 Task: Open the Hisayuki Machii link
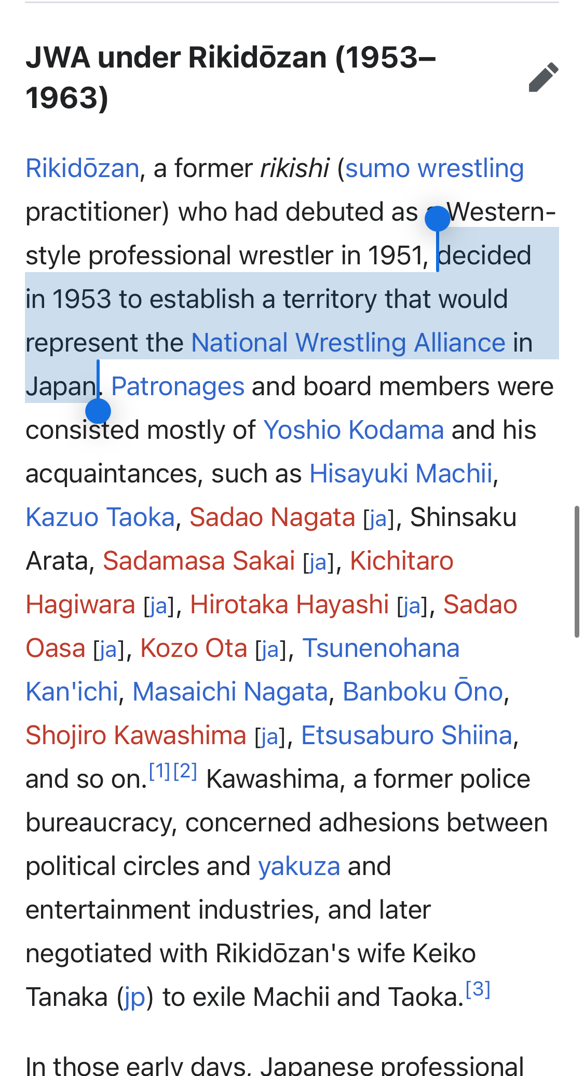[400, 474]
